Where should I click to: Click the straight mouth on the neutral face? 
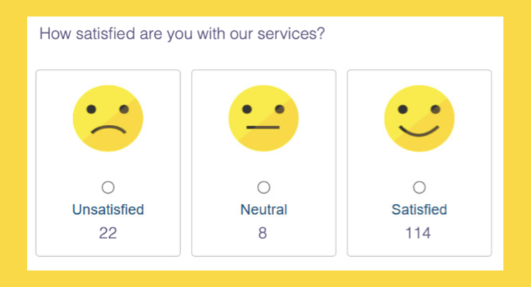pyautogui.click(x=263, y=128)
